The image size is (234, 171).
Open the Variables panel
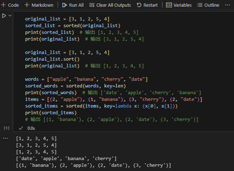(179, 5)
